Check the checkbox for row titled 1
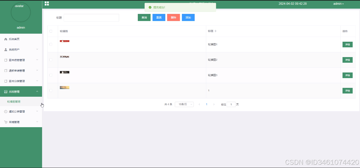 [x=51, y=91]
